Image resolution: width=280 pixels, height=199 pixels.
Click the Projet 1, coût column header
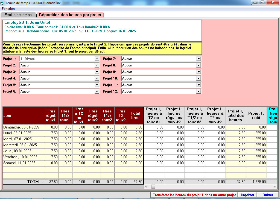(x=256, y=115)
